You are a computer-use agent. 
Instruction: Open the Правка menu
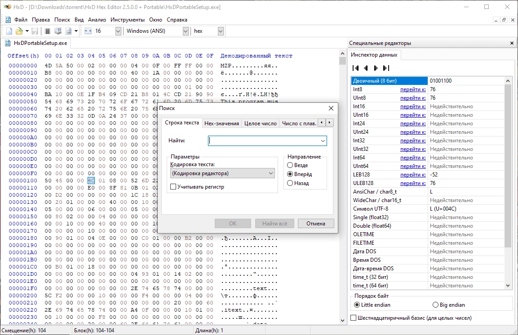tap(40, 20)
